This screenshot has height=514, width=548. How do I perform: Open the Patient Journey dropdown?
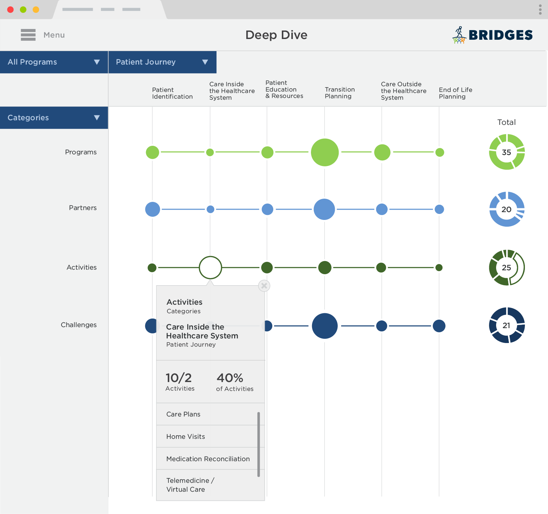pos(162,62)
